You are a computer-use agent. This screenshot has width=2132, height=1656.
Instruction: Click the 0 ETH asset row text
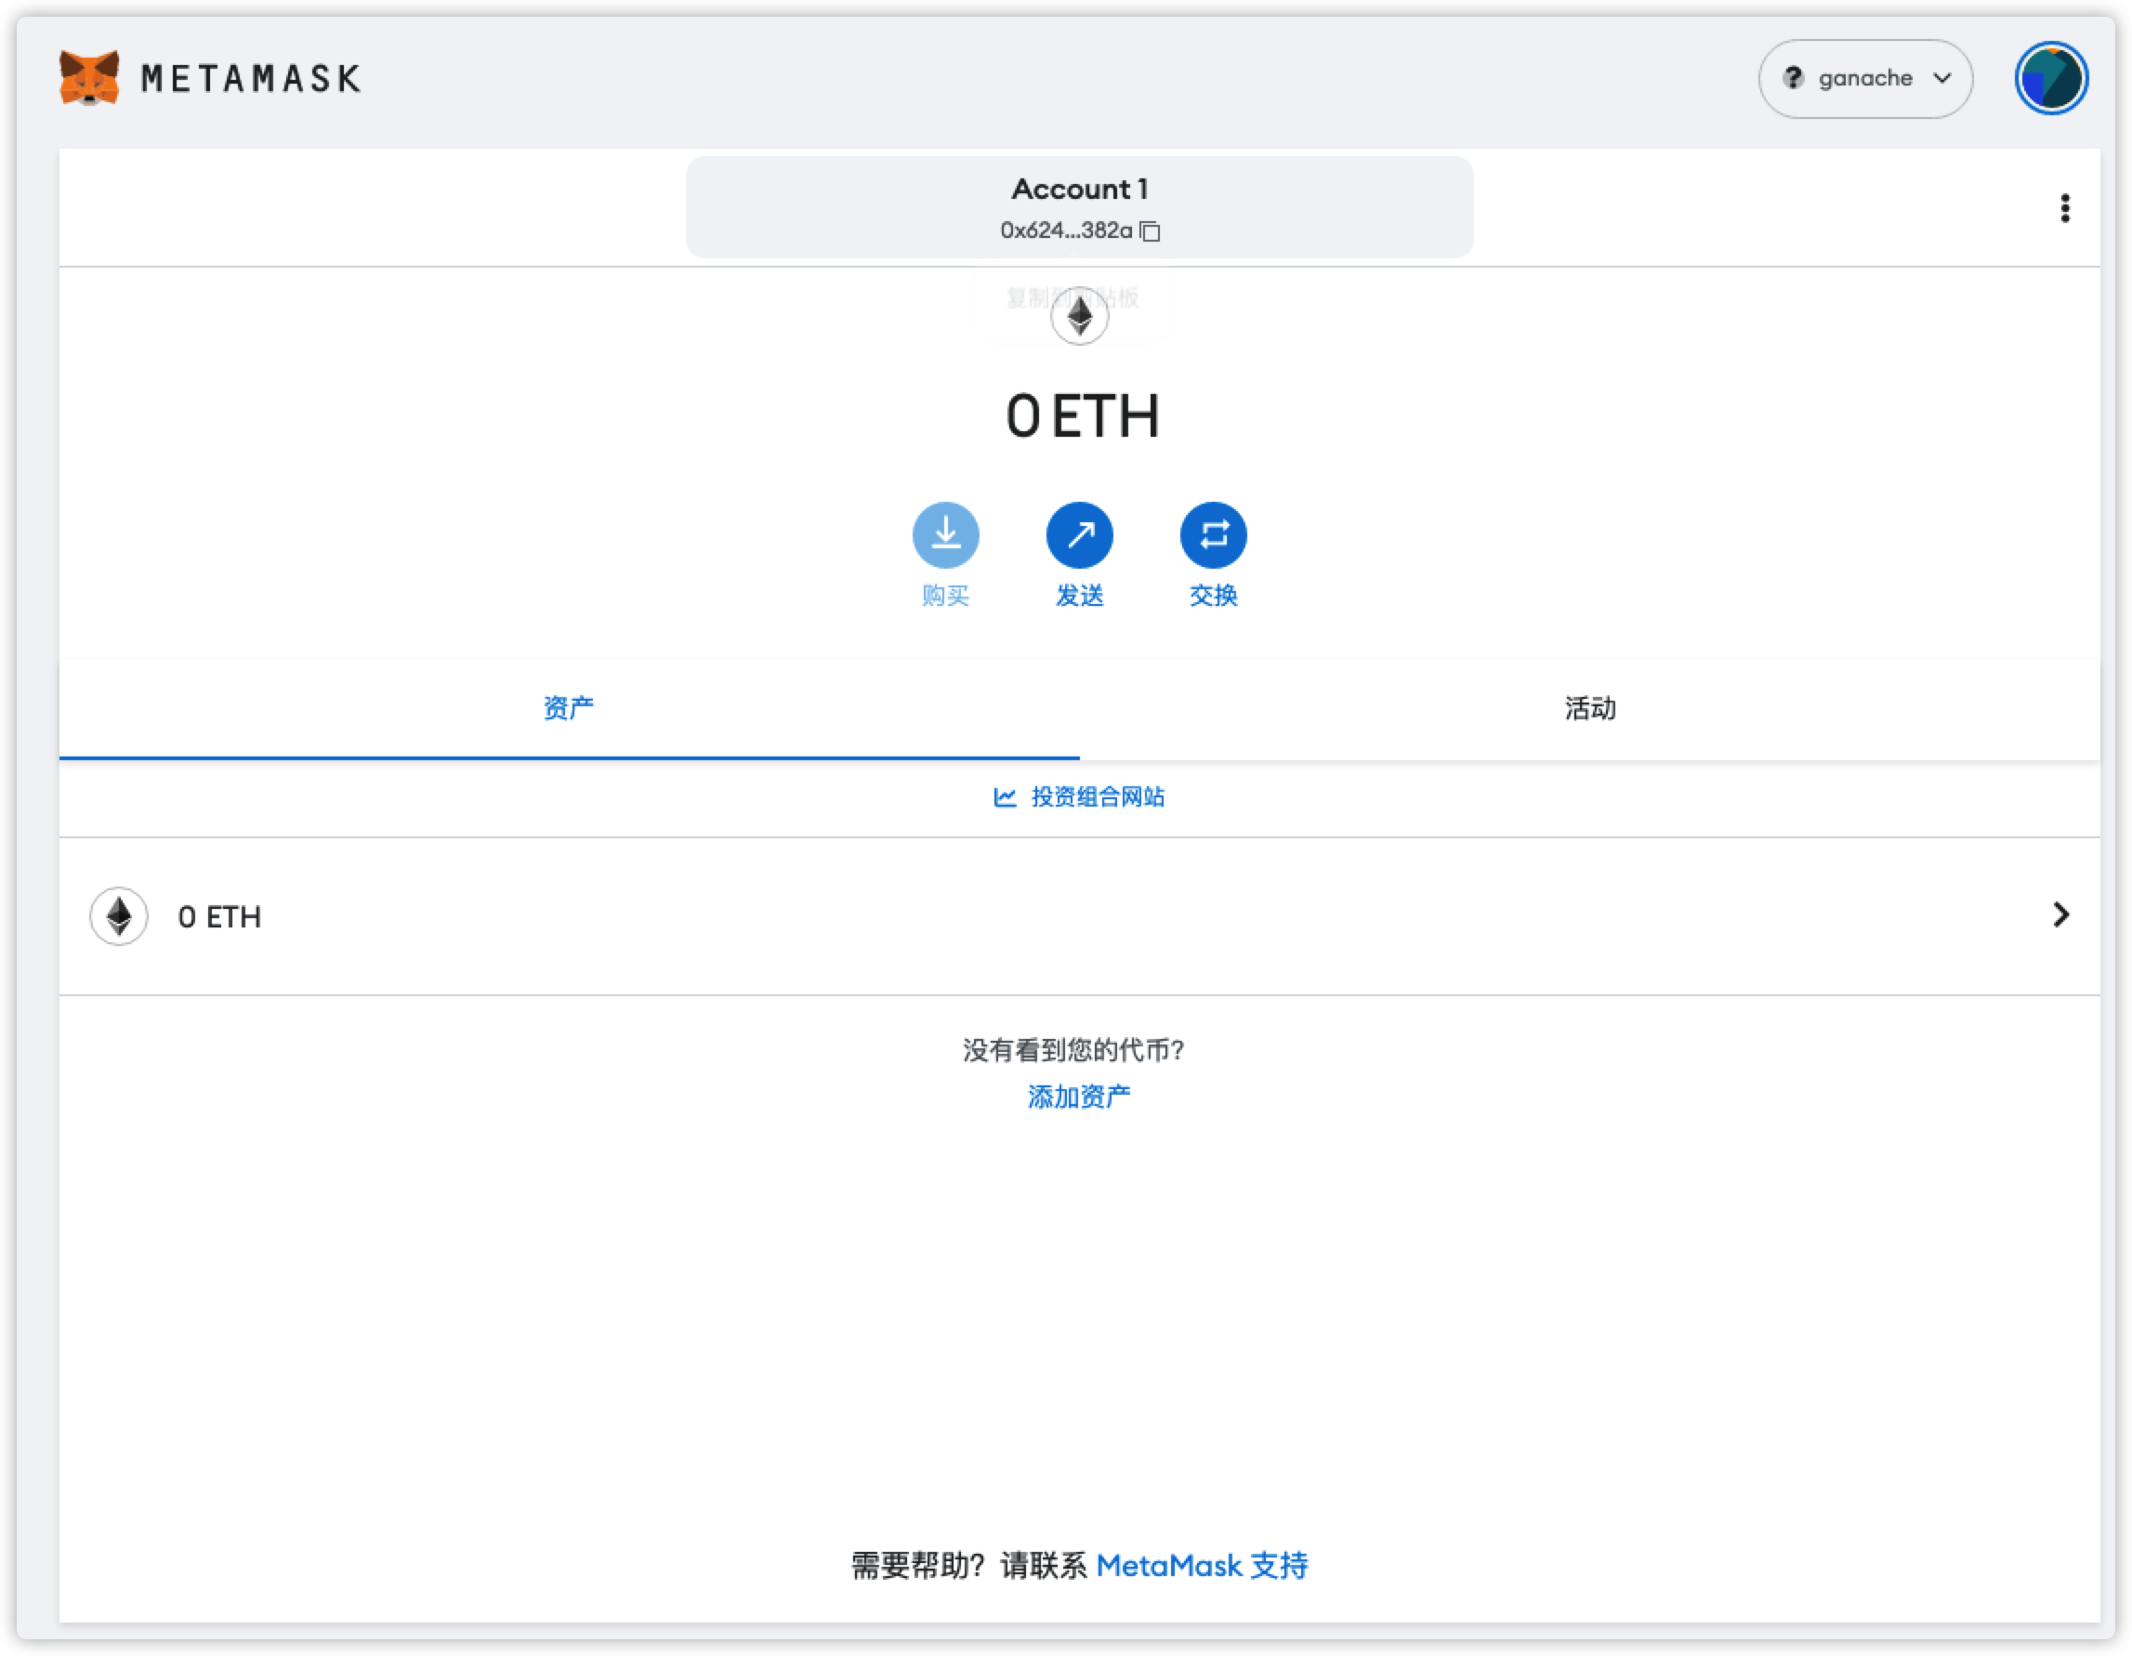(x=219, y=917)
